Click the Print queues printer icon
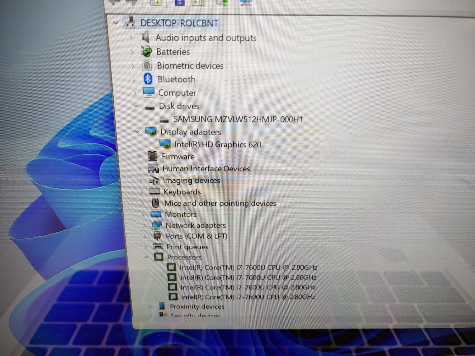 point(158,246)
